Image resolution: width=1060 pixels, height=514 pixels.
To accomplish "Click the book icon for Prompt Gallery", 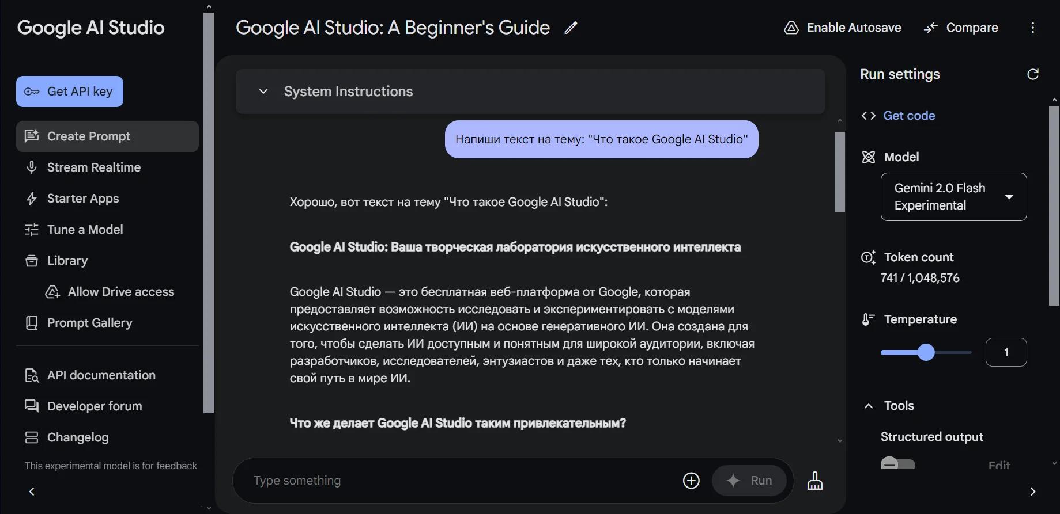I will click(x=32, y=323).
